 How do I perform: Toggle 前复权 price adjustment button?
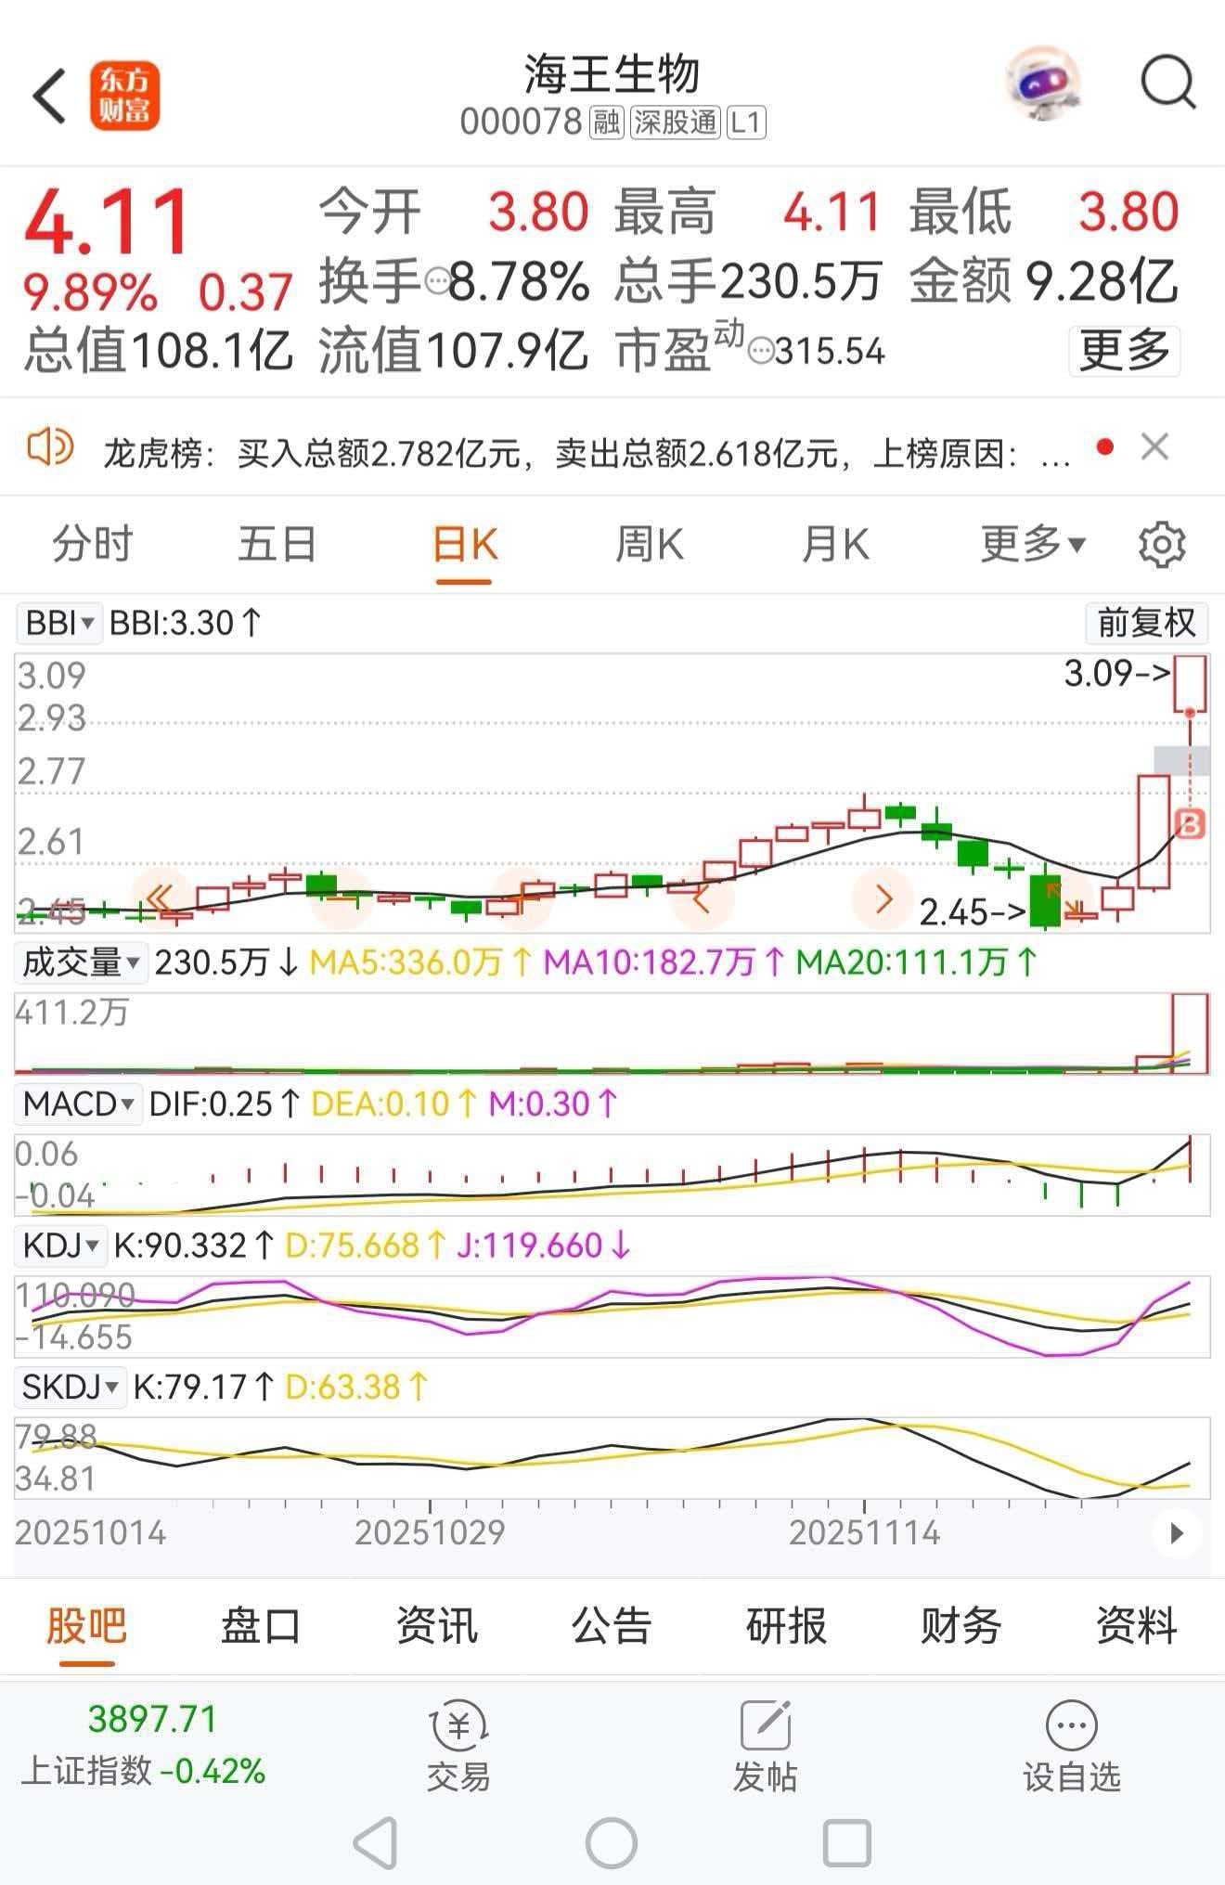(x=1147, y=623)
